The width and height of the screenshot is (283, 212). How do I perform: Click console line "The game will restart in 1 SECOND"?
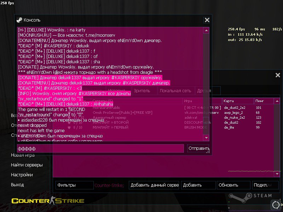[x=51, y=110]
